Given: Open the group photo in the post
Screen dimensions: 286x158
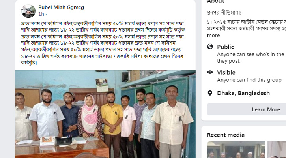Looking at the screenshot, I should point(105,114).
